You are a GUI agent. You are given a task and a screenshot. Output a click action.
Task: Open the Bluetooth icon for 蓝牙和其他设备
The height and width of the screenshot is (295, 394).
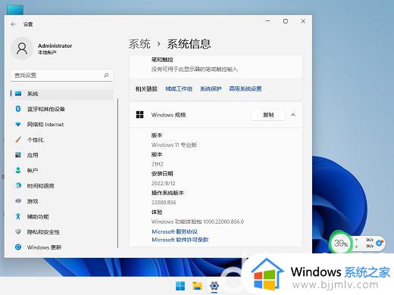click(18, 109)
